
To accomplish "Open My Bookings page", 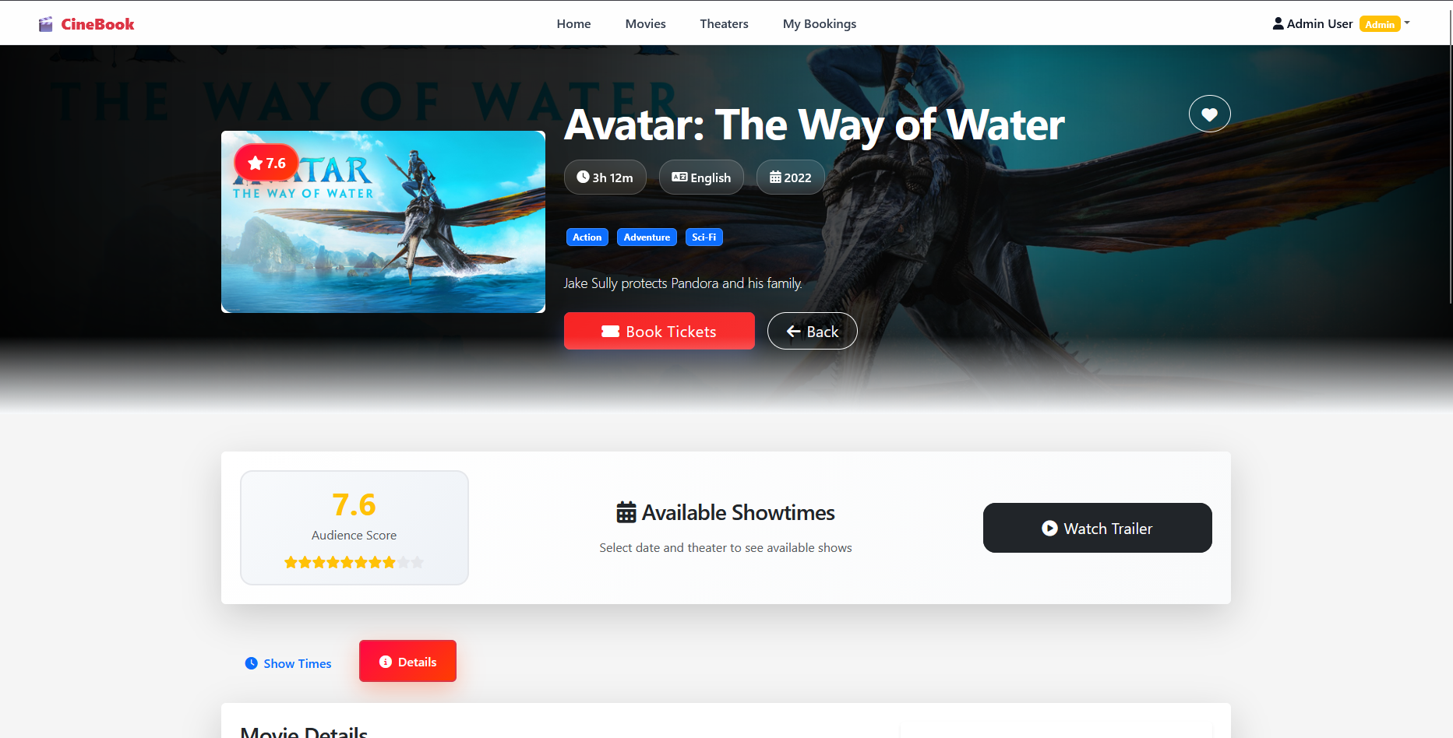I will (820, 23).
